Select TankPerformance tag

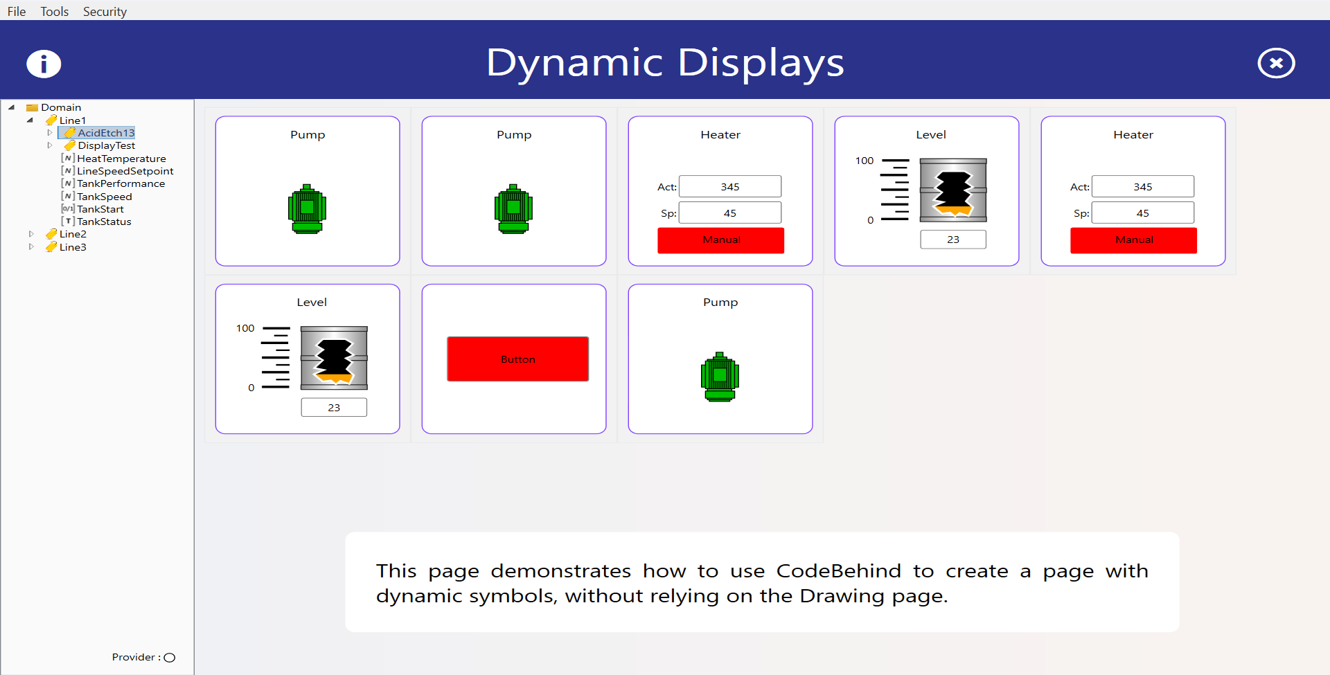121,183
